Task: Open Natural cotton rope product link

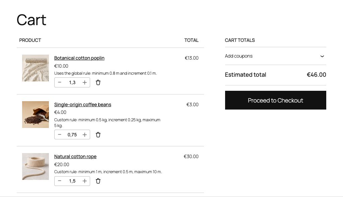Action: (75, 156)
